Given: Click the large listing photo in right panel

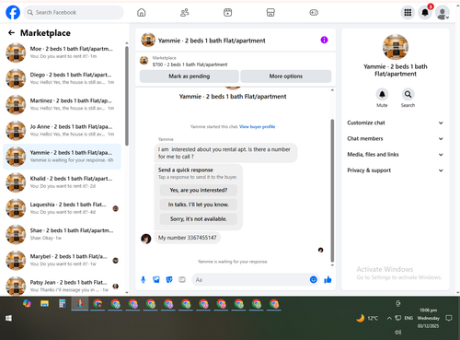Looking at the screenshot, I should (396, 47).
